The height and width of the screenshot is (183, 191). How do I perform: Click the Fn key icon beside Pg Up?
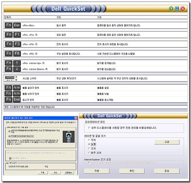coord(9,88)
